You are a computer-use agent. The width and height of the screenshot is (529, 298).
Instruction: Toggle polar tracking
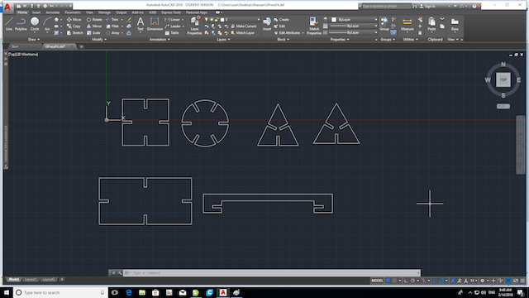pos(412,281)
